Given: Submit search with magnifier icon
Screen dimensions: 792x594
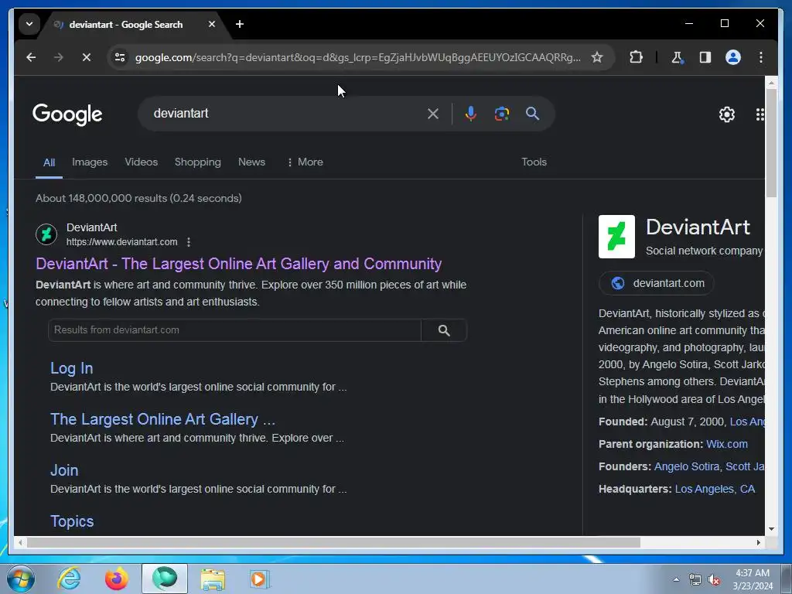Looking at the screenshot, I should [532, 114].
